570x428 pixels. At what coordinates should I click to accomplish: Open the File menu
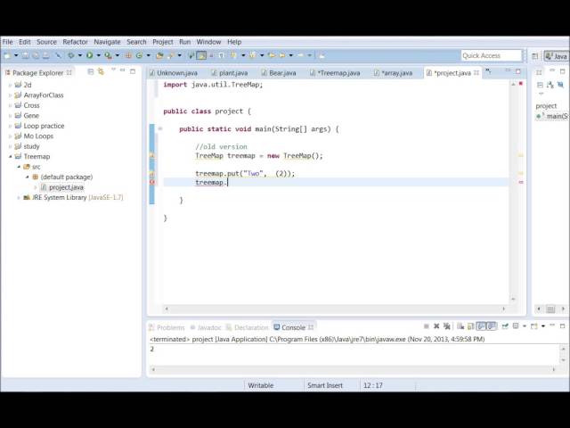click(7, 42)
